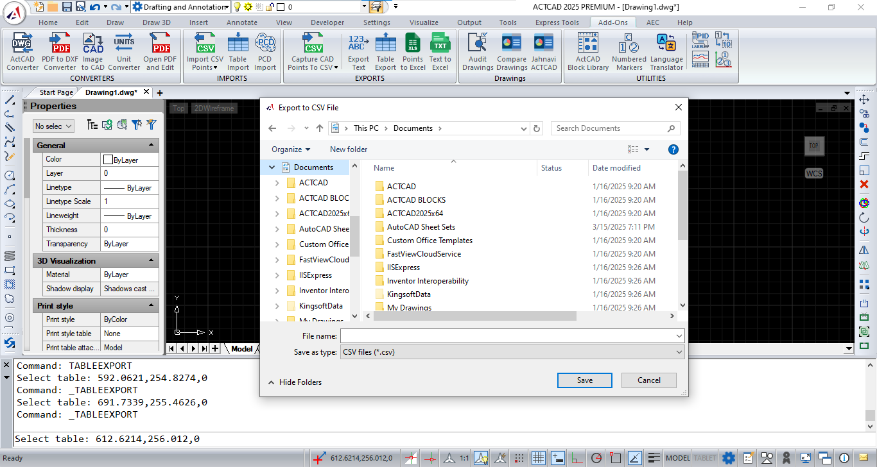The width and height of the screenshot is (877, 467).
Task: Switch to the Annotate ribbon tab
Action: pos(241,22)
